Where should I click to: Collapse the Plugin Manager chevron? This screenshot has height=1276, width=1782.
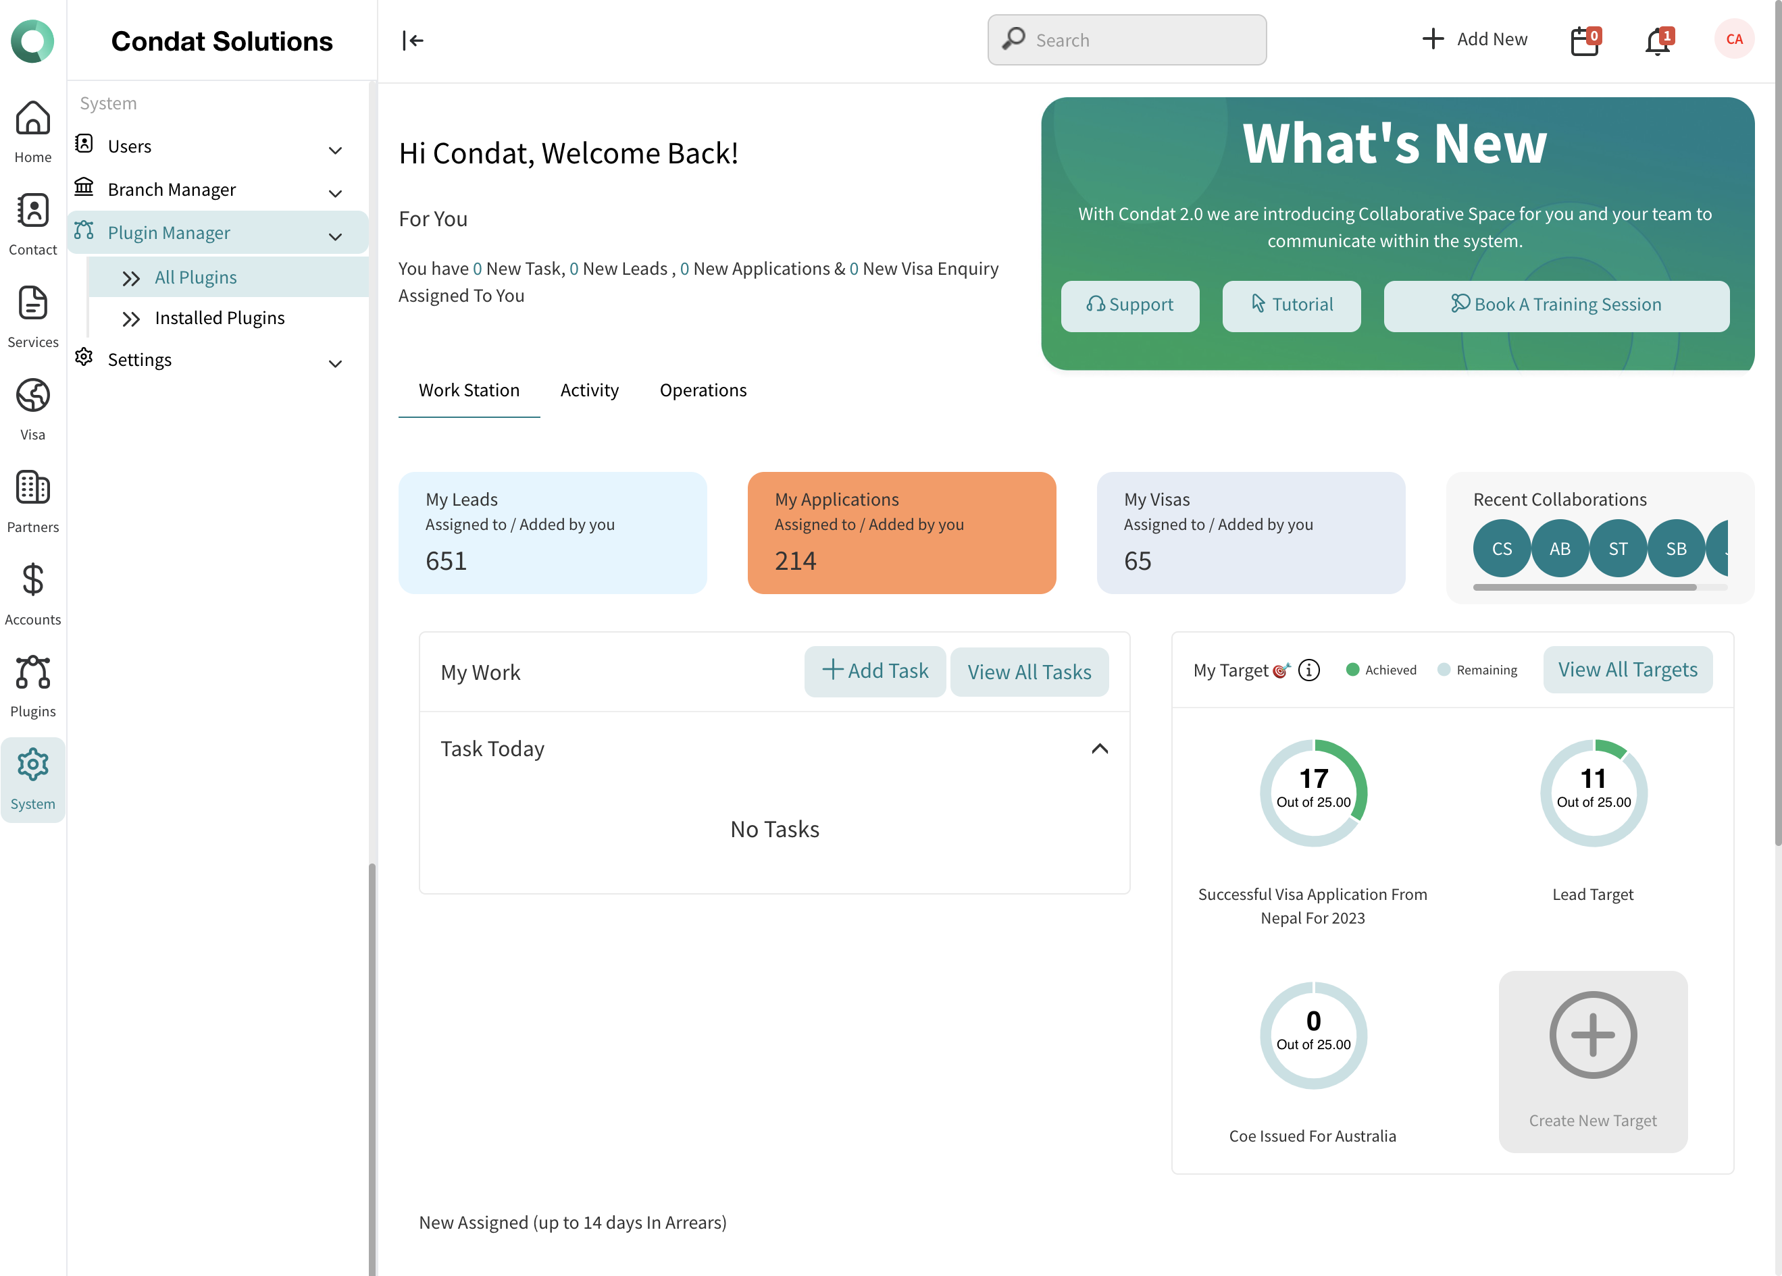click(x=336, y=236)
